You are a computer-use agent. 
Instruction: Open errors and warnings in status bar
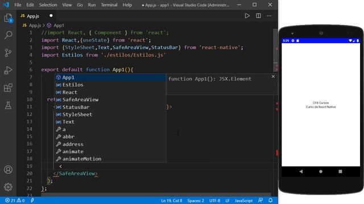tap(15, 200)
